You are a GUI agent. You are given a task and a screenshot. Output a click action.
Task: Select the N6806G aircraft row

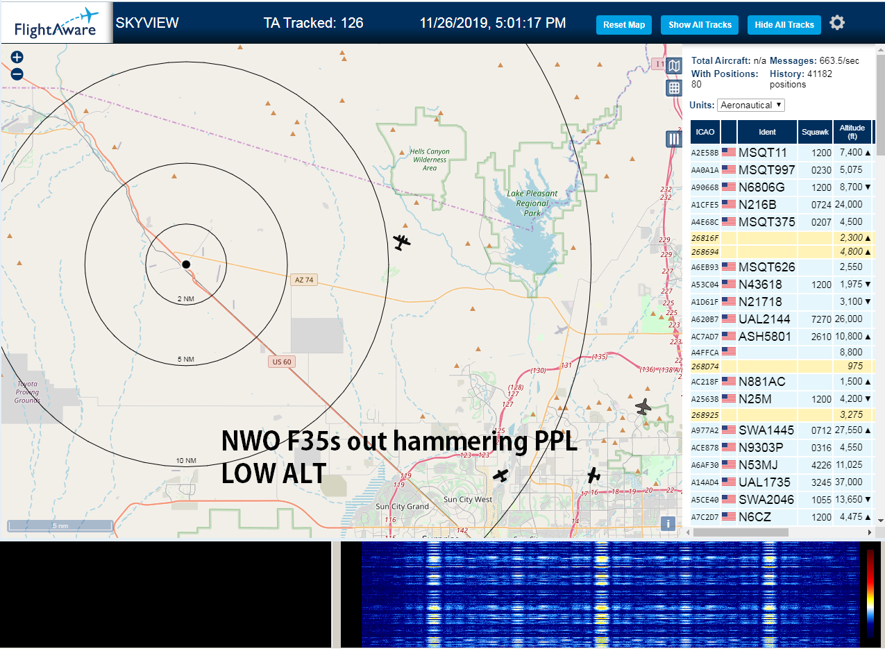click(x=781, y=187)
